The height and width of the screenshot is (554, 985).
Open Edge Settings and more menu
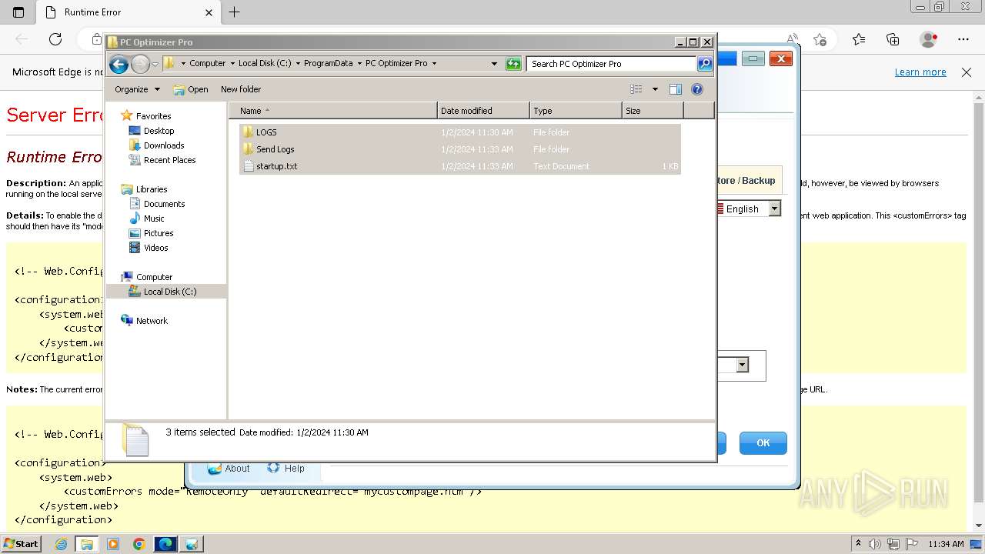click(x=963, y=39)
